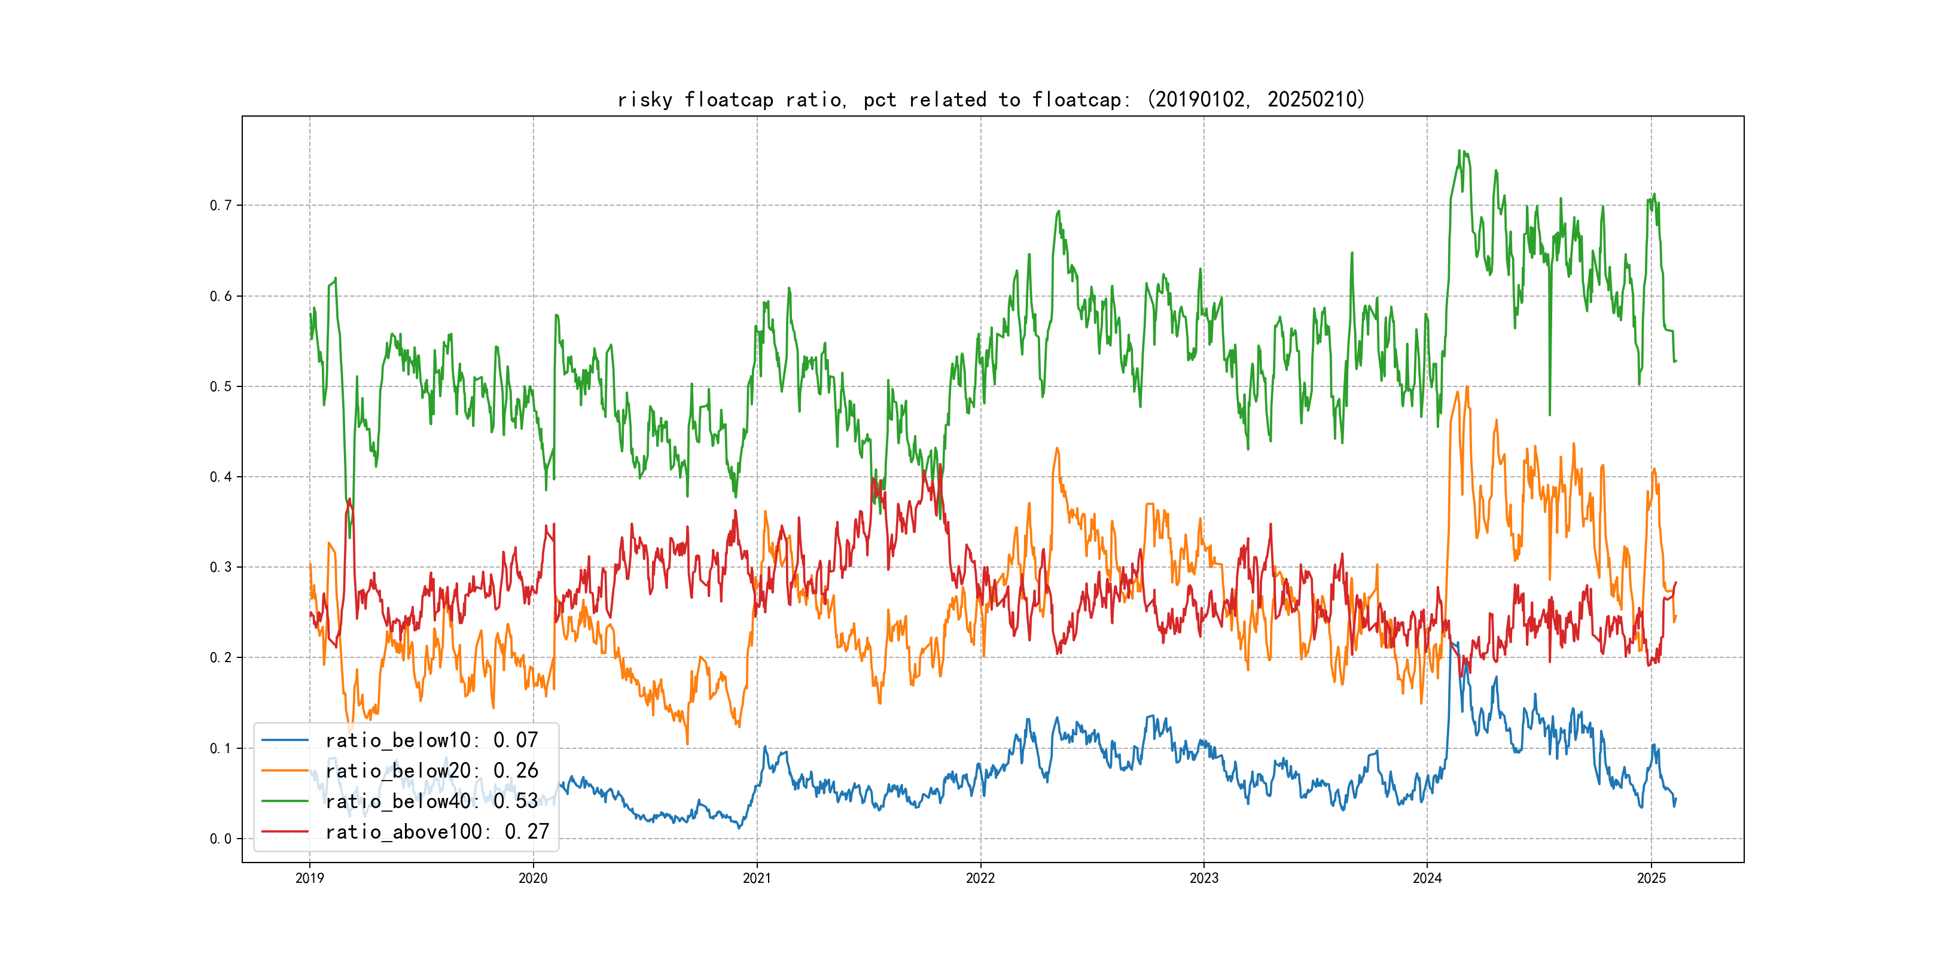The width and height of the screenshot is (1938, 969).
Task: Select the 'ratio_below40: 0.53' legend label
Action: tap(432, 802)
